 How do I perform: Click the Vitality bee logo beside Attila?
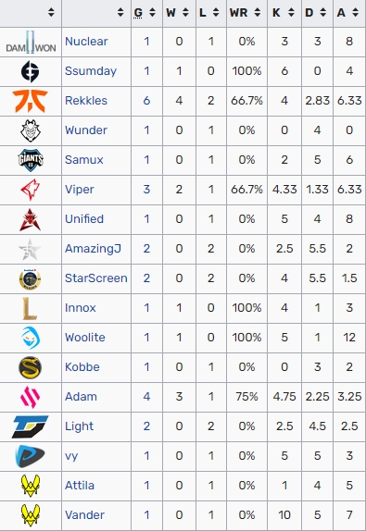point(31,486)
